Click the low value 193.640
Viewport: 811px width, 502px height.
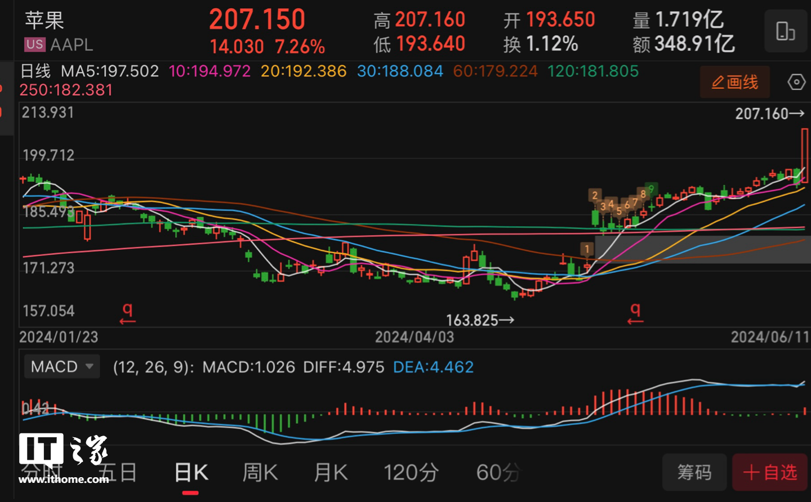tap(430, 44)
